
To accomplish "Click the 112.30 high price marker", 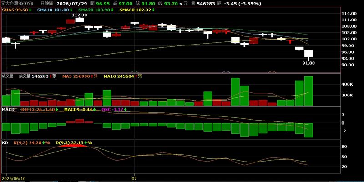I will [79, 15].
